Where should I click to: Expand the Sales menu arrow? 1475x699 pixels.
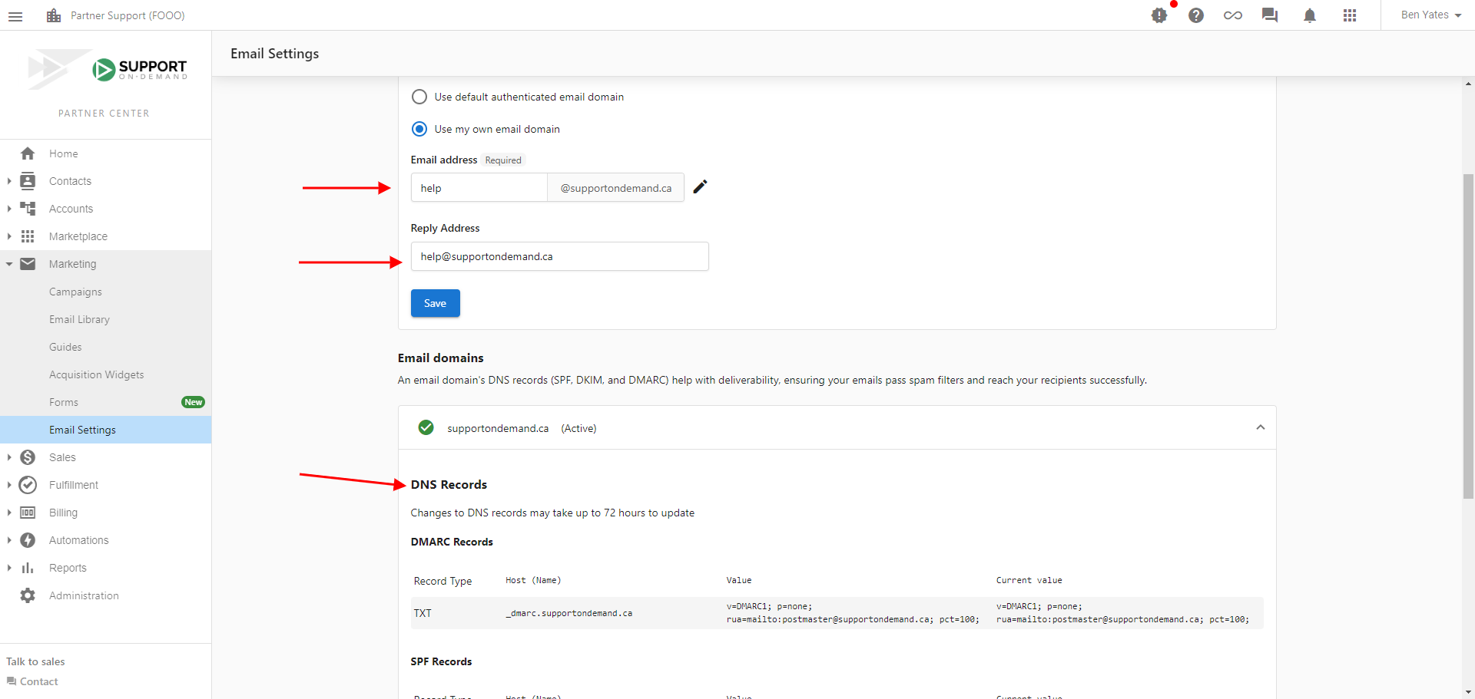tap(9, 457)
